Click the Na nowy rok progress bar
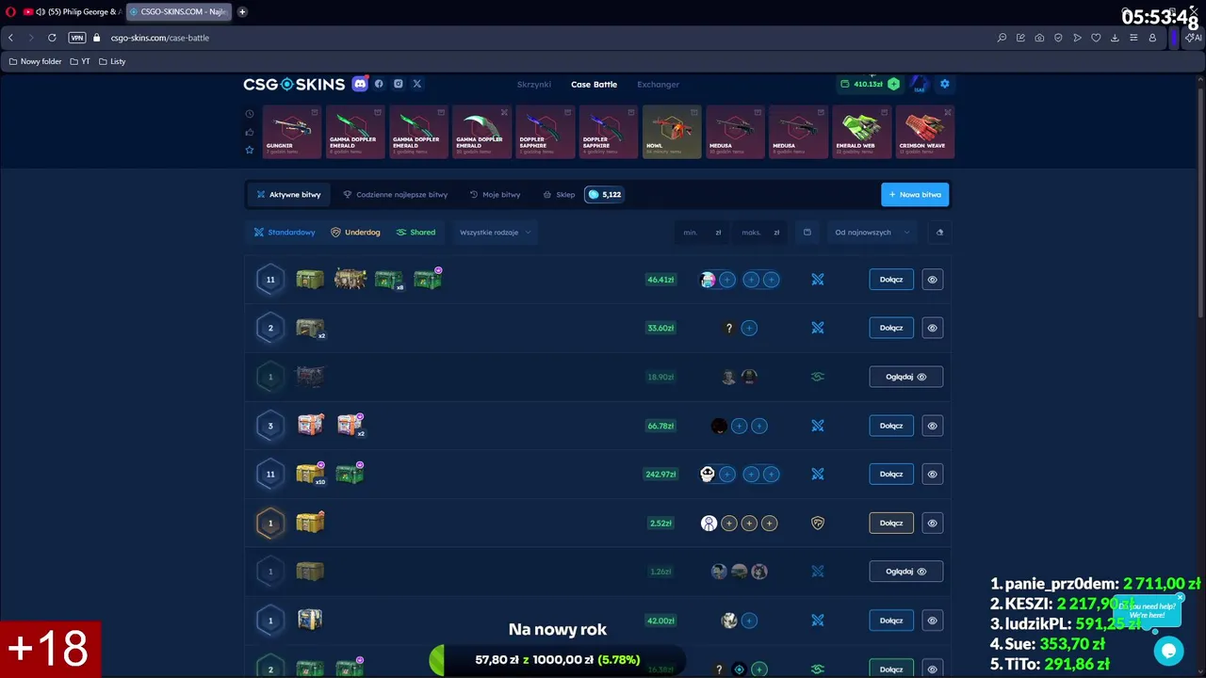The height and width of the screenshot is (678, 1206). point(558,660)
